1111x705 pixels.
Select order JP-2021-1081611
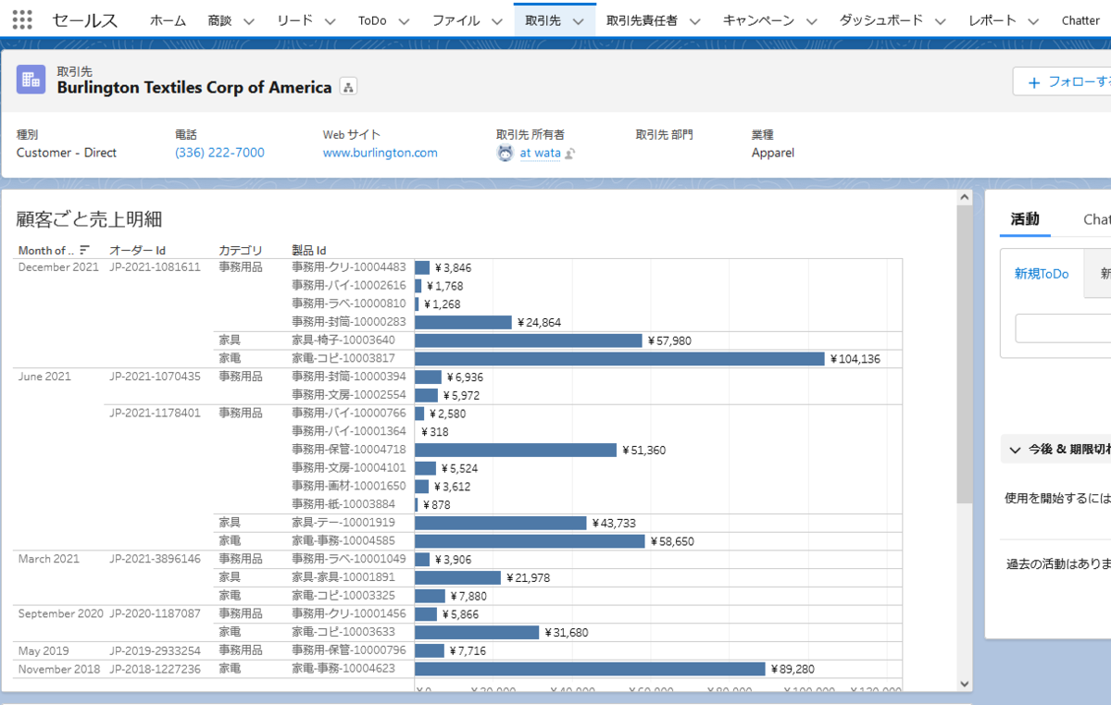tap(155, 267)
